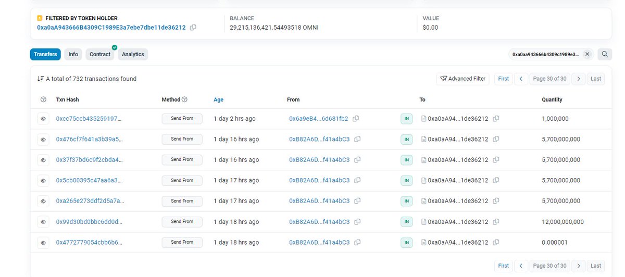This screenshot has width=625, height=277.
Task: Open the Analytics tab
Action: (133, 54)
